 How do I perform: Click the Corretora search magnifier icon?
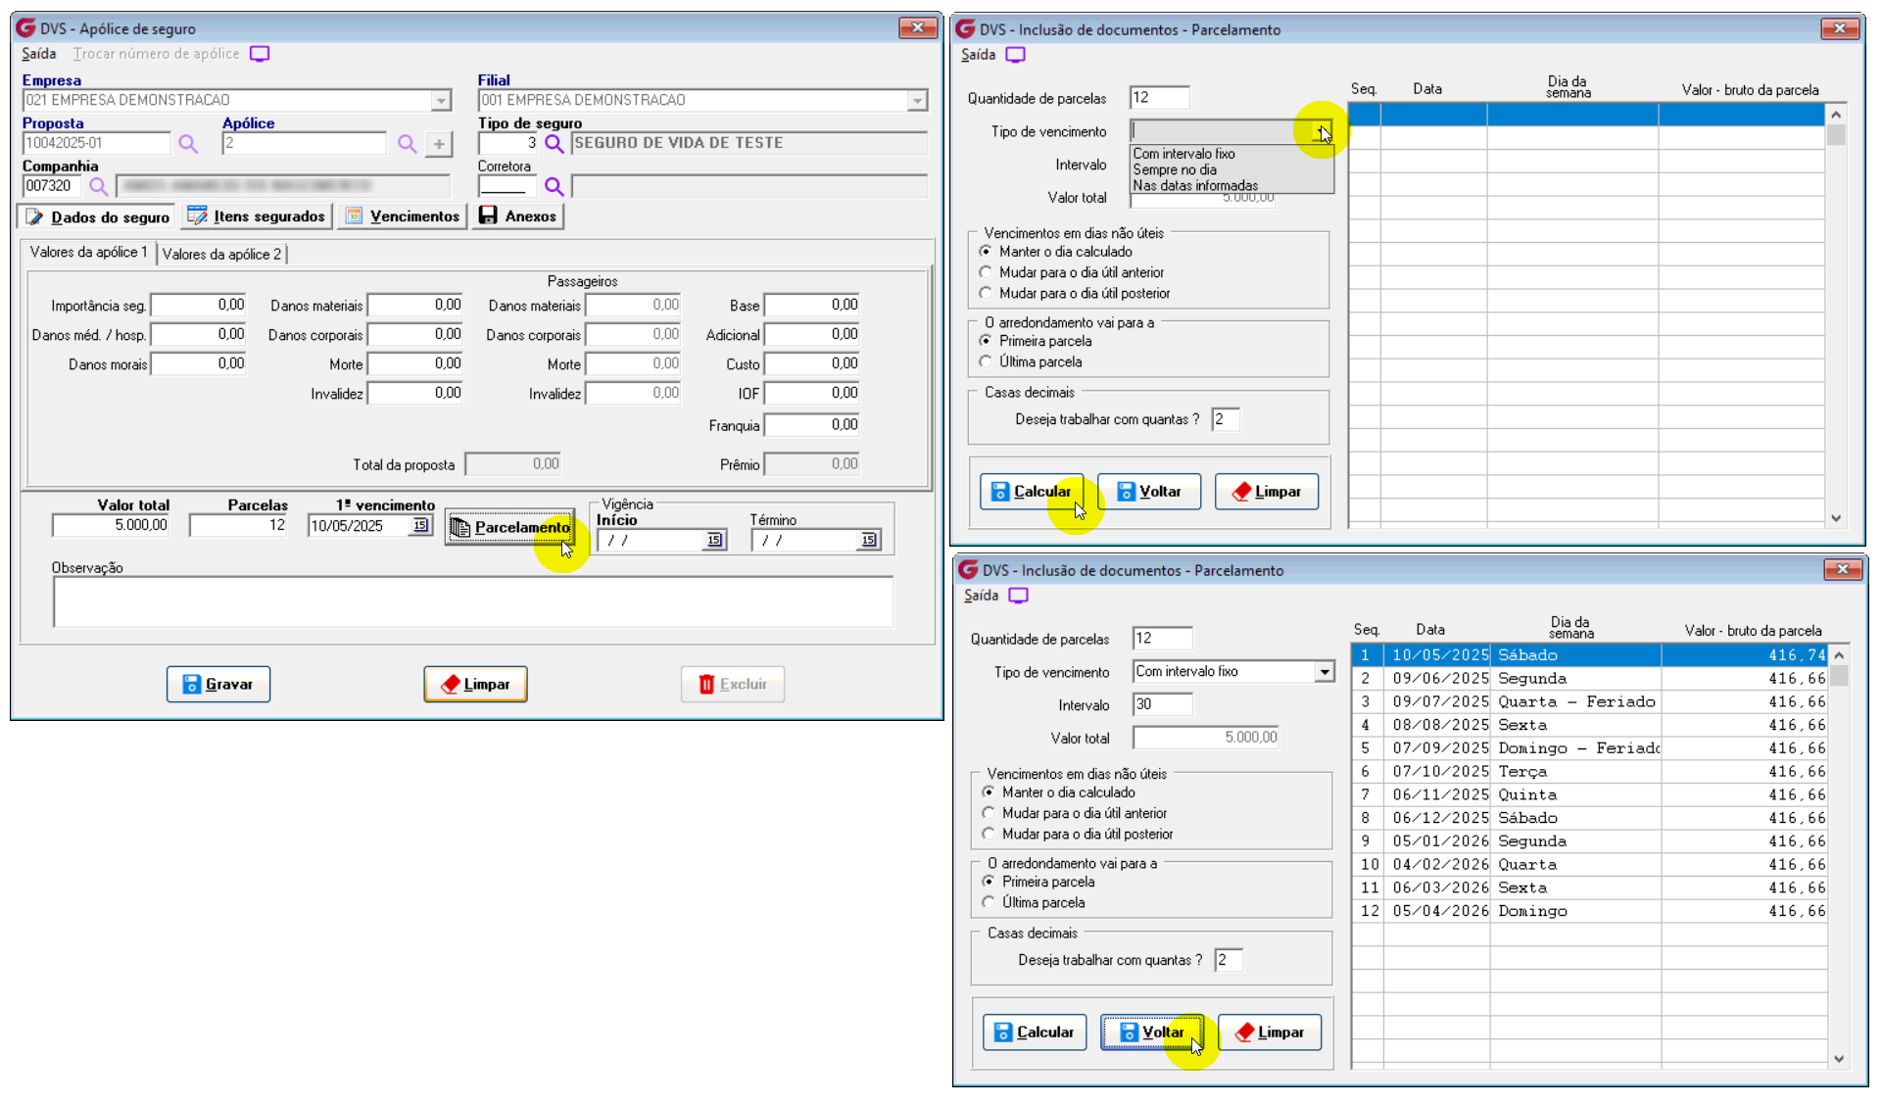click(x=555, y=186)
